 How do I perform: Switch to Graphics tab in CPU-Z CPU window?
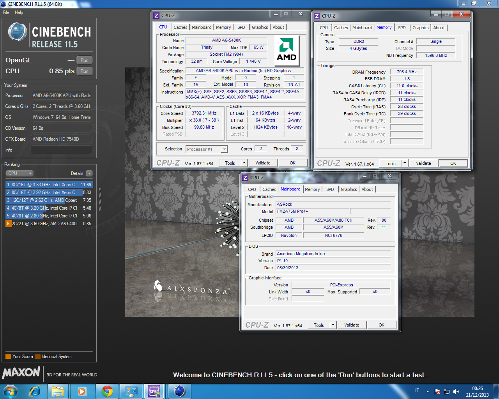coord(260,27)
